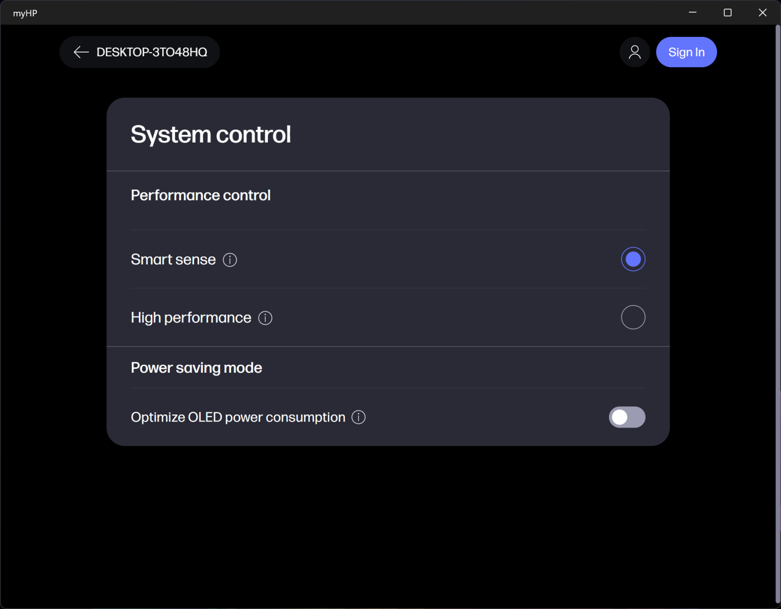Click the Optimize OLED power consumption label
The width and height of the screenshot is (781, 609).
coord(238,417)
